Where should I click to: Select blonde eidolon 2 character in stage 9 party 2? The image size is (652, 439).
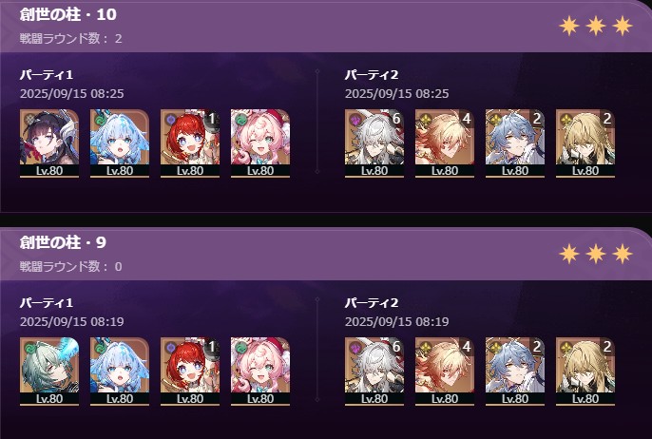[585, 372]
